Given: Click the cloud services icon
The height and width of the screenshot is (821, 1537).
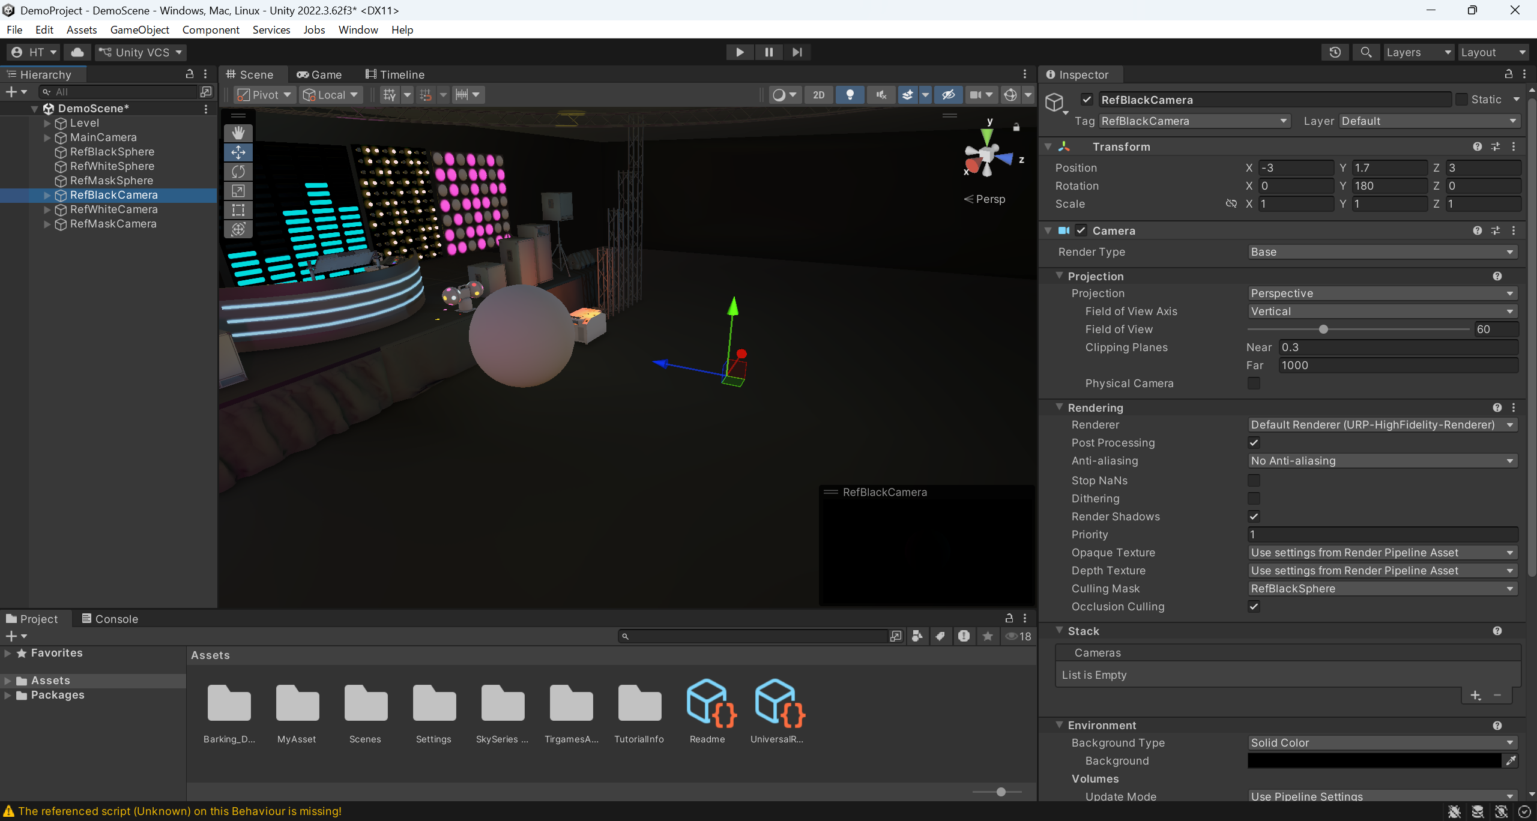Looking at the screenshot, I should (77, 52).
